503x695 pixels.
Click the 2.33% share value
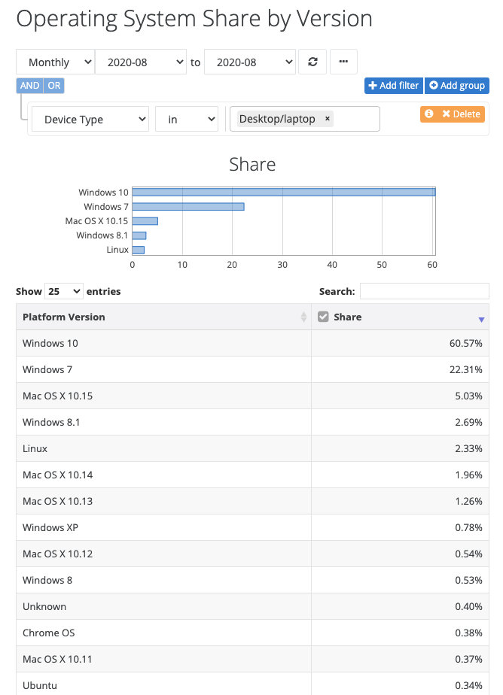click(x=468, y=448)
